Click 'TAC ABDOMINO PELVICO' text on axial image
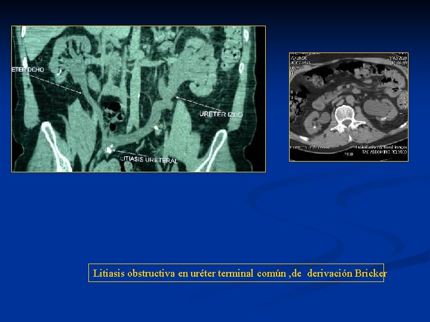 click(385, 151)
